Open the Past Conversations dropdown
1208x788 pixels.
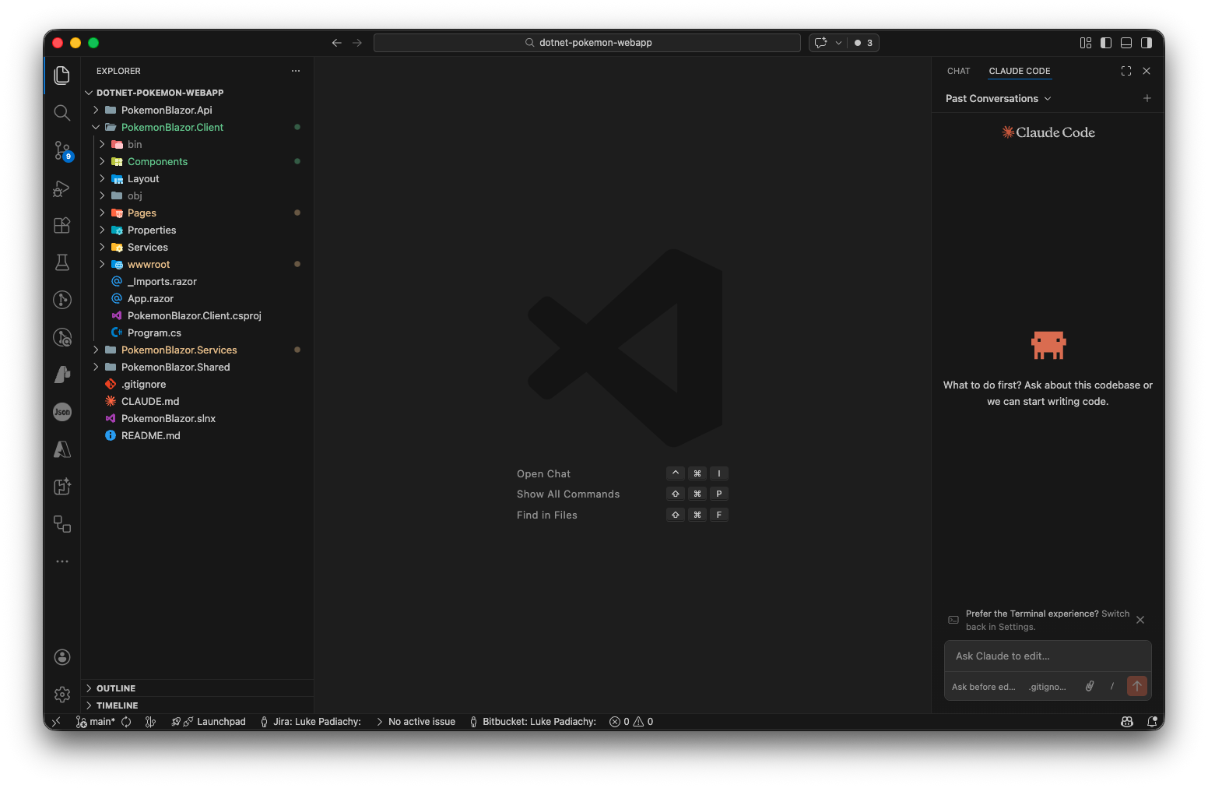(998, 98)
